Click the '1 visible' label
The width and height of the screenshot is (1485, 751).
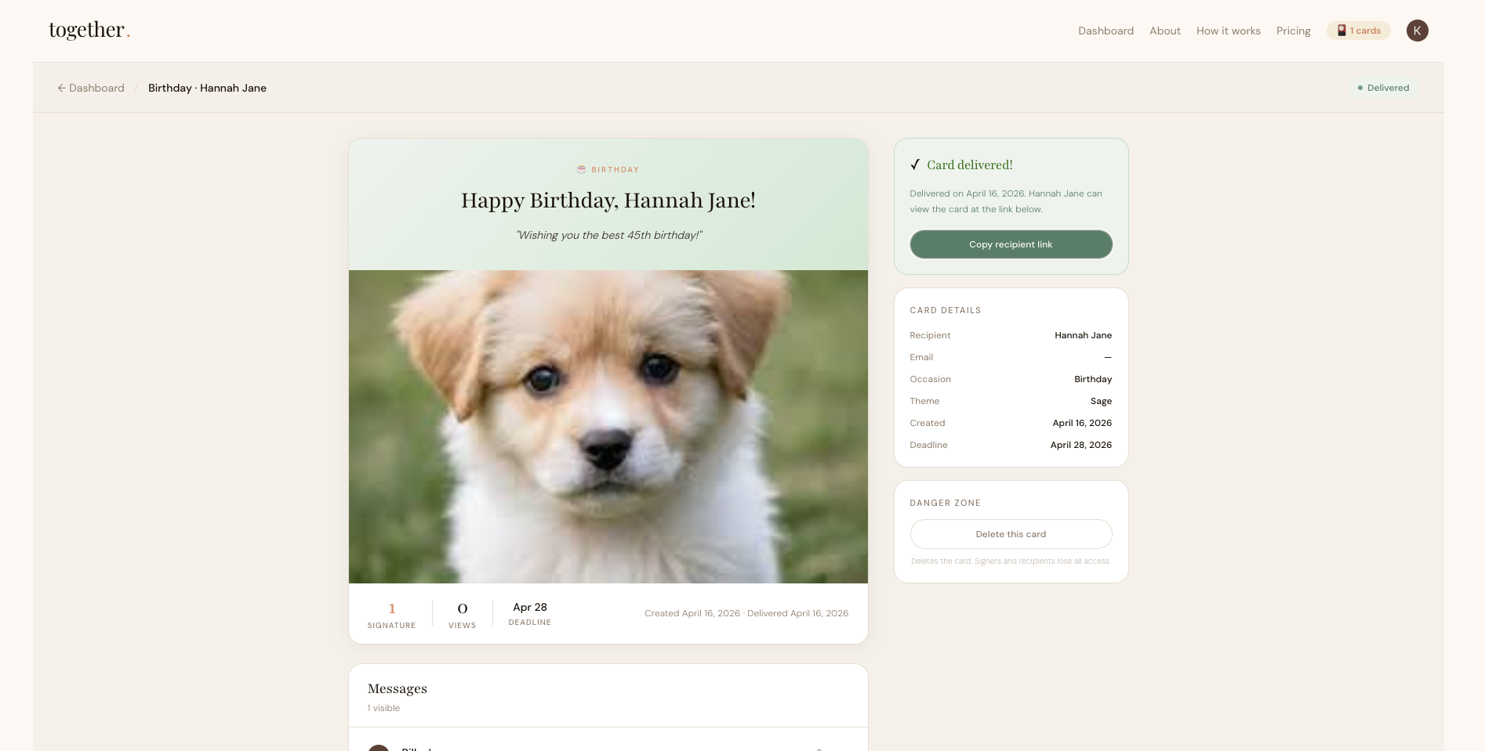[383, 708]
